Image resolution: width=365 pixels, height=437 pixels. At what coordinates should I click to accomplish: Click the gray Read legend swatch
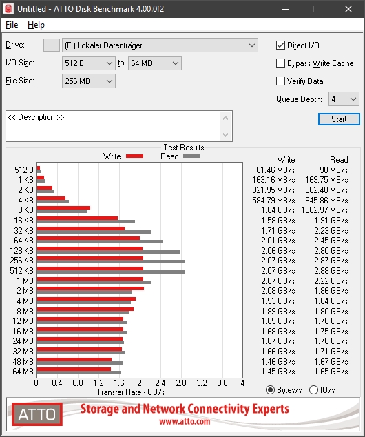pyautogui.click(x=192, y=156)
